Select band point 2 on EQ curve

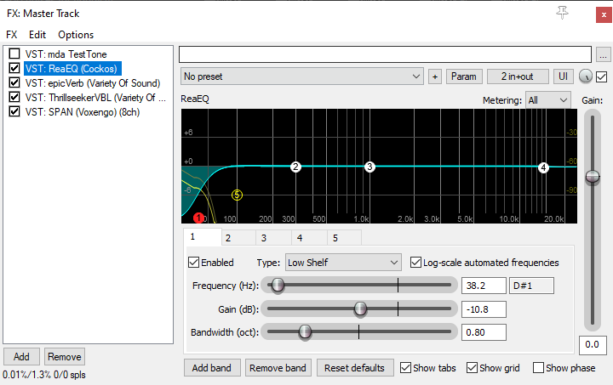pos(295,167)
